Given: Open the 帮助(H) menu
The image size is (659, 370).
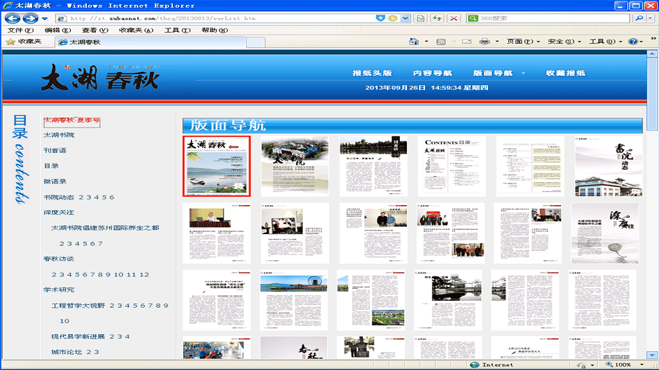Looking at the screenshot, I should click(x=215, y=30).
